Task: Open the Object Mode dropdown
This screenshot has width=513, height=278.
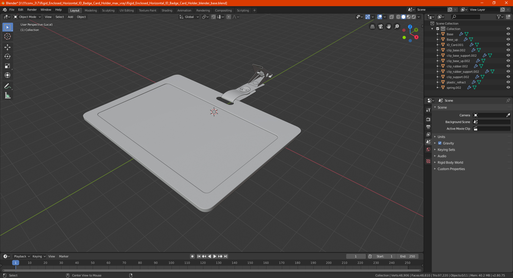Action: 28,17
